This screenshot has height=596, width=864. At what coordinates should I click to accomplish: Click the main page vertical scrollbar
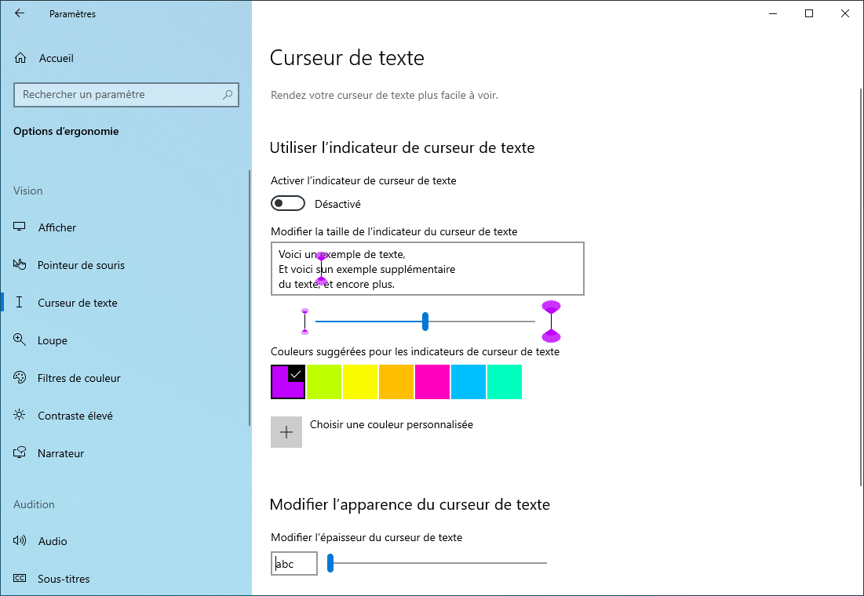click(861, 286)
